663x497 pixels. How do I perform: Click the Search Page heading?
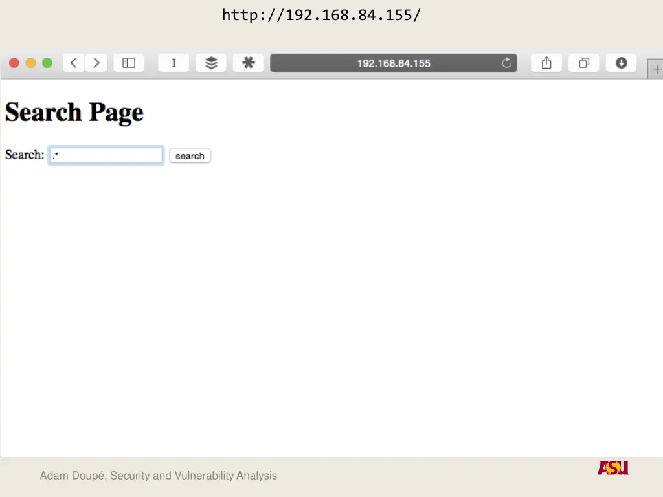(74, 113)
